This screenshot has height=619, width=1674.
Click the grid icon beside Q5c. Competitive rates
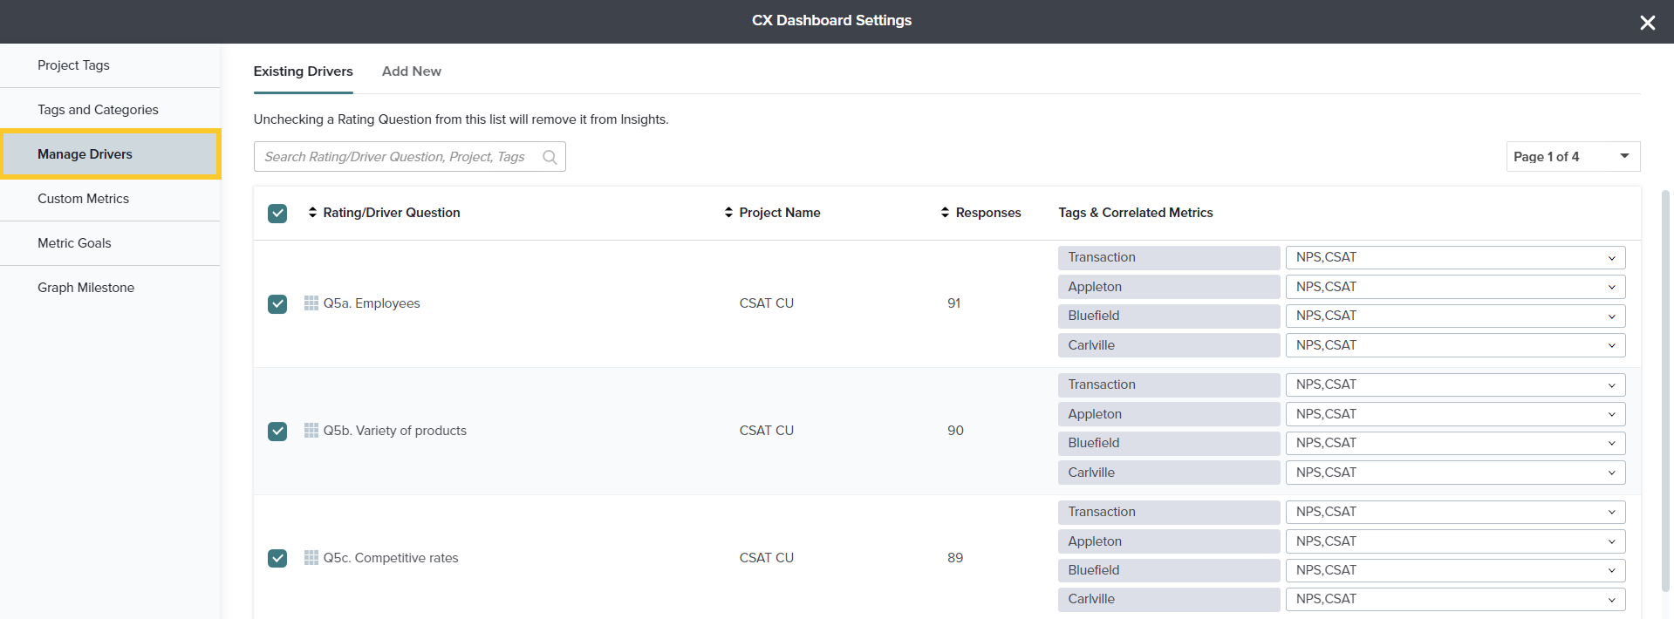[311, 558]
